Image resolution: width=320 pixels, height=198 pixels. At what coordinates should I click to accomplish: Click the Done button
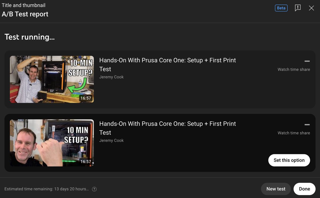[305, 189]
